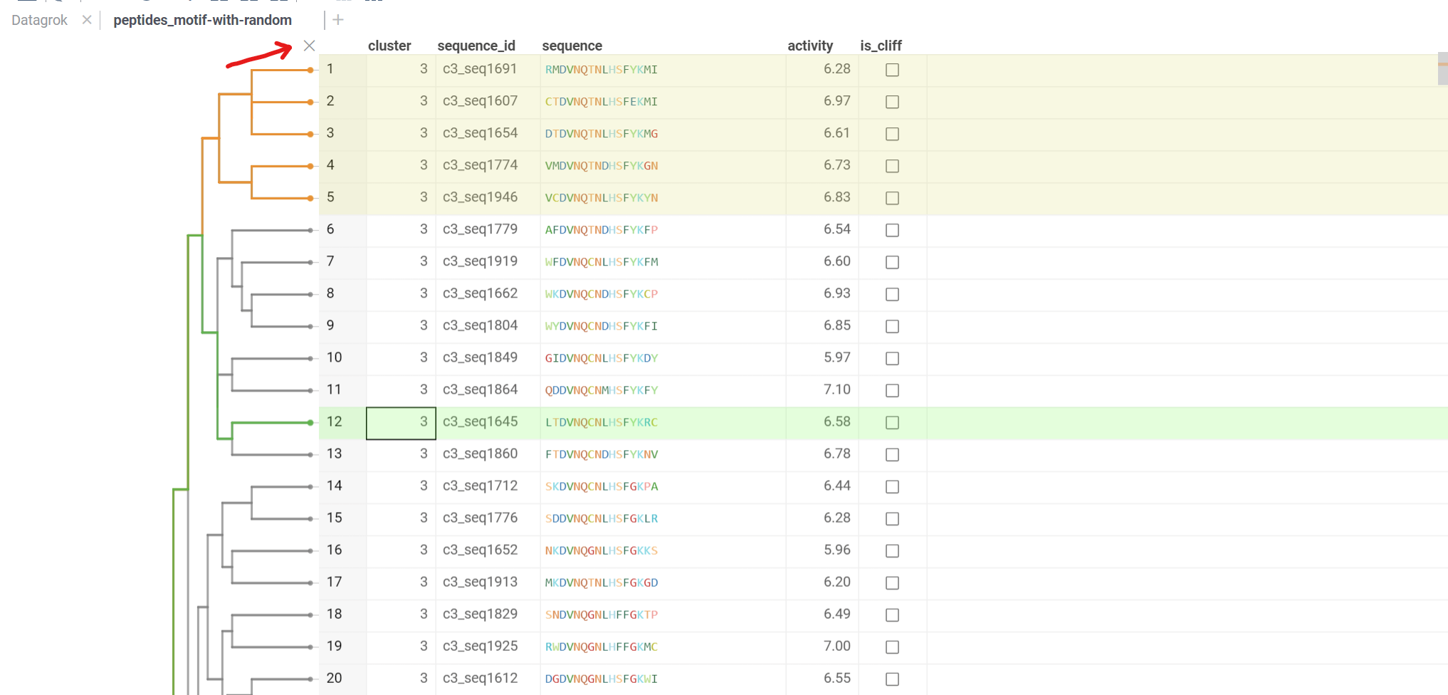This screenshot has height=695, width=1448.
Task: Toggle is_cliff for c3_seq1919
Action: click(x=892, y=262)
